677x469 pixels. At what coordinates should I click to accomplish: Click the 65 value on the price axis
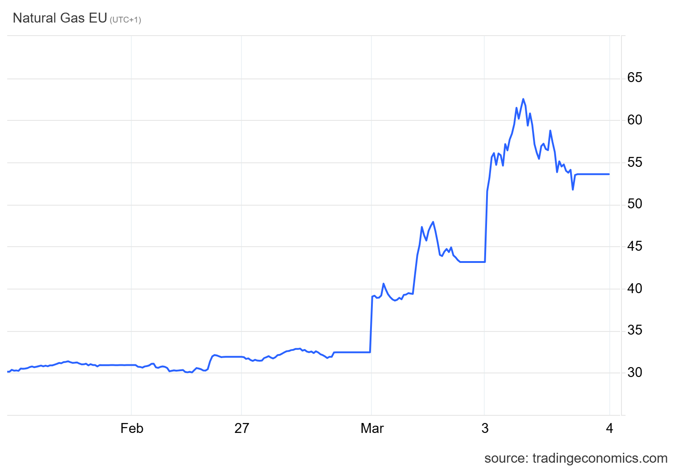[x=635, y=78]
